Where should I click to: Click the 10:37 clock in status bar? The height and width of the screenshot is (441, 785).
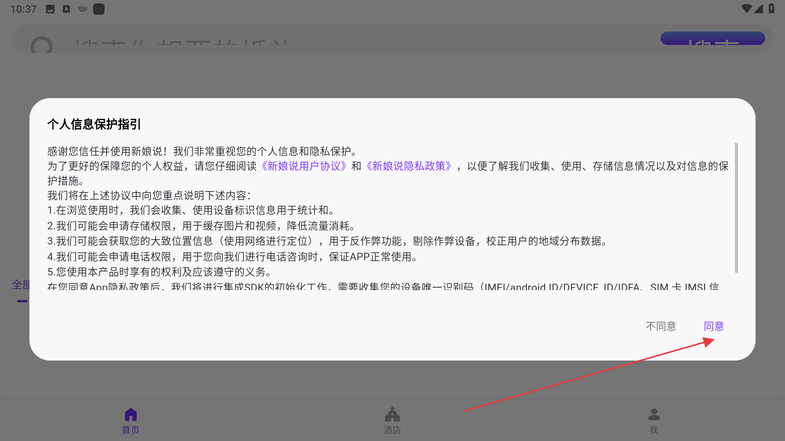tap(24, 9)
